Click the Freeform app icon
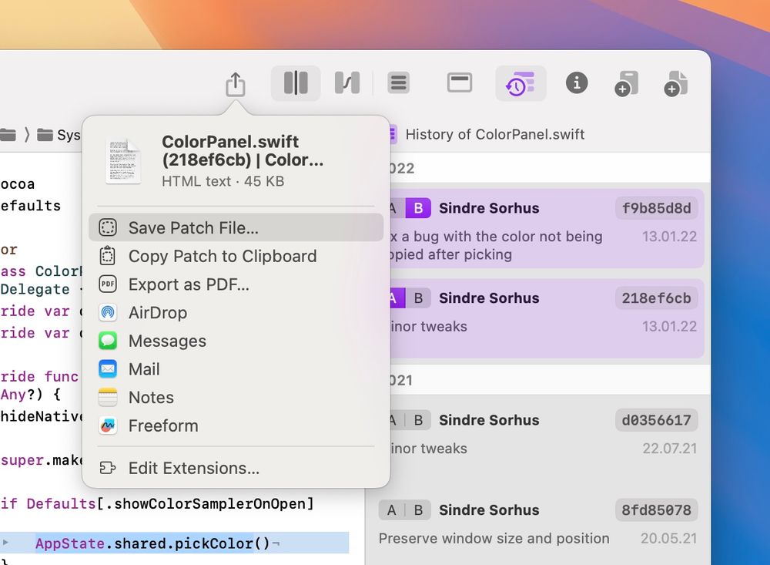The width and height of the screenshot is (770, 565). (x=108, y=425)
